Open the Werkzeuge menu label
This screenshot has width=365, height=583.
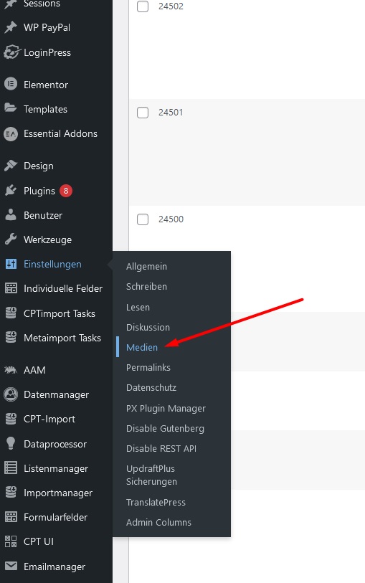pyautogui.click(x=47, y=240)
